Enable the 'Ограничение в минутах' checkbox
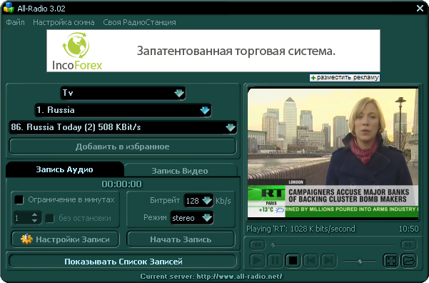Screen dimensions: 429x283 [x=19, y=199]
